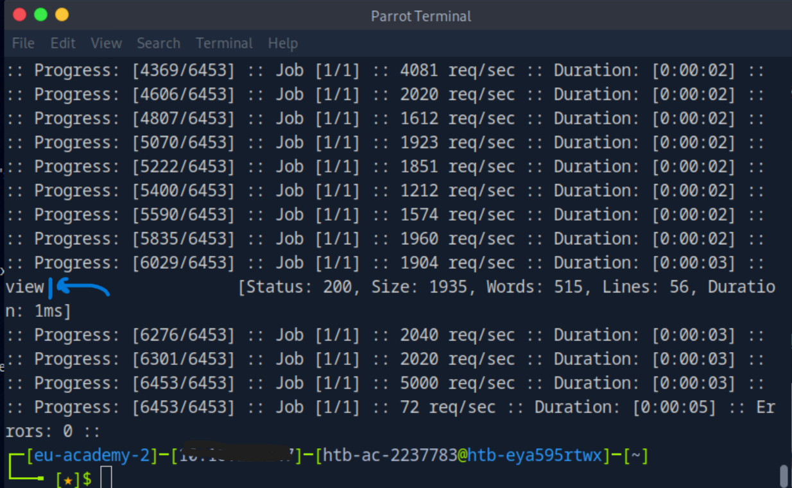Click the progress value [6301/6453]
Viewport: 792px width, 488px height.
point(184,359)
